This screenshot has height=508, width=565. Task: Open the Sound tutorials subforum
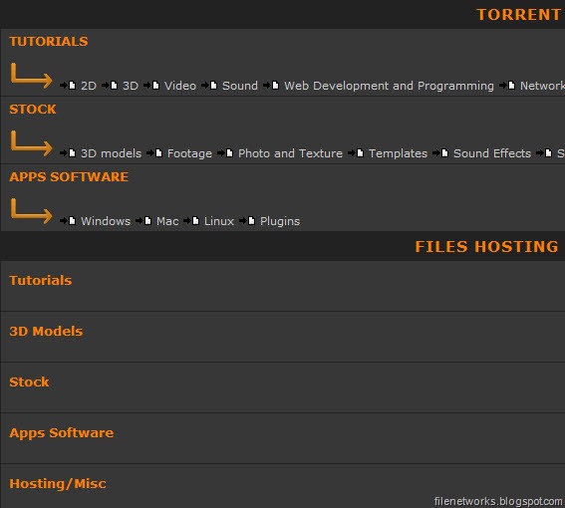tap(240, 86)
